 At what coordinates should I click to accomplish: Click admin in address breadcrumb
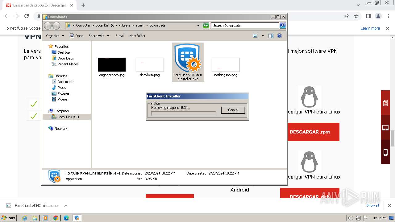140,25
